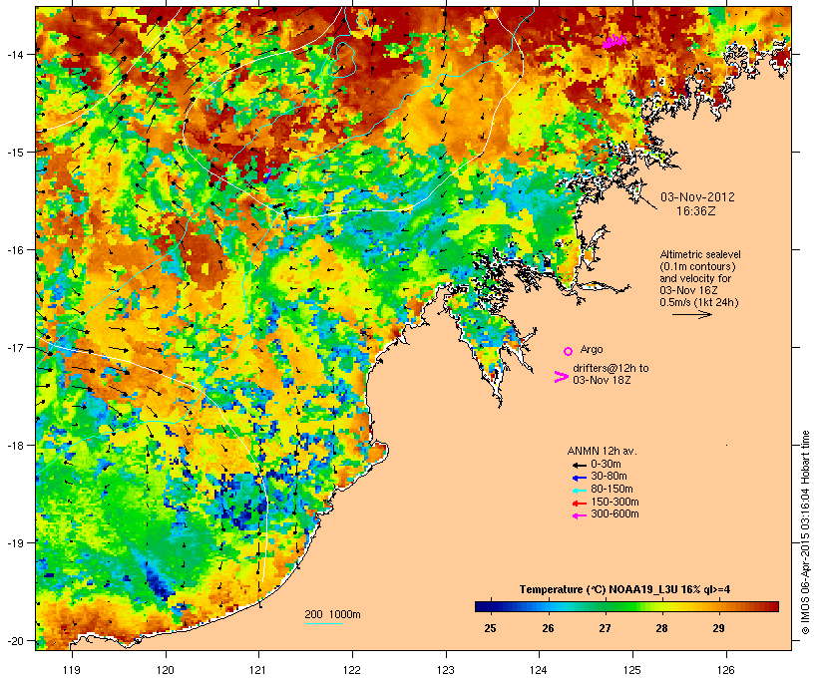Click the red 150-300m legend arrow
Screen dimensions: 818x678
pyautogui.click(x=579, y=503)
